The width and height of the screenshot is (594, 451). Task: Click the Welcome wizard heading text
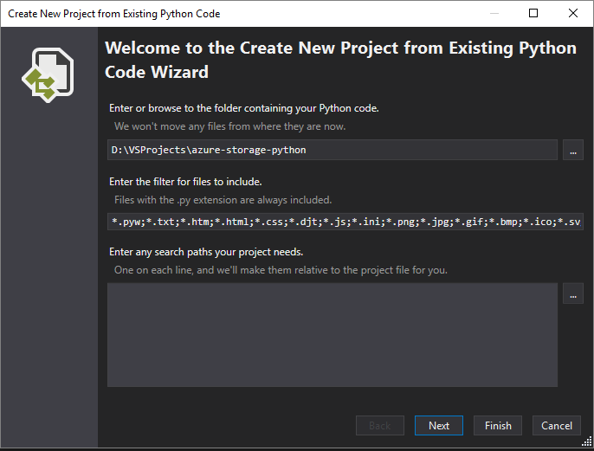340,60
